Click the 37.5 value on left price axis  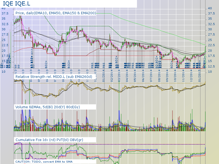[5, 14]
